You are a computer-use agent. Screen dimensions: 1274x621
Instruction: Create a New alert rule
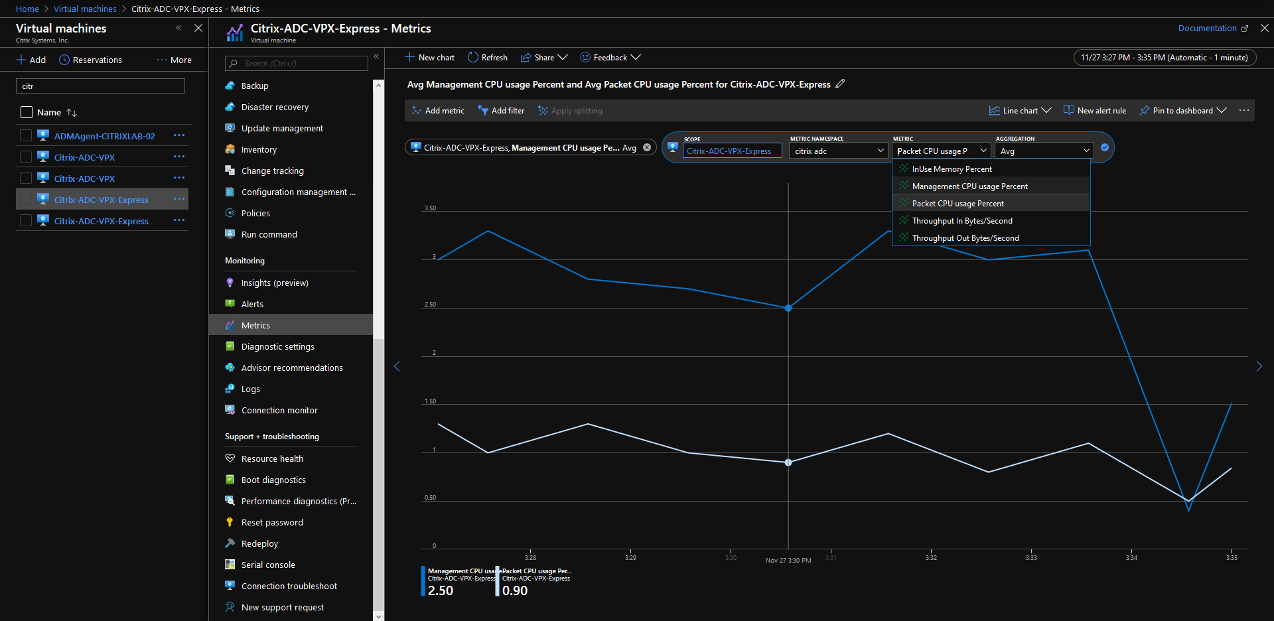pyautogui.click(x=1095, y=110)
